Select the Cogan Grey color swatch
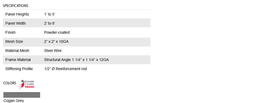The width and height of the screenshot is (256, 103). point(22,95)
